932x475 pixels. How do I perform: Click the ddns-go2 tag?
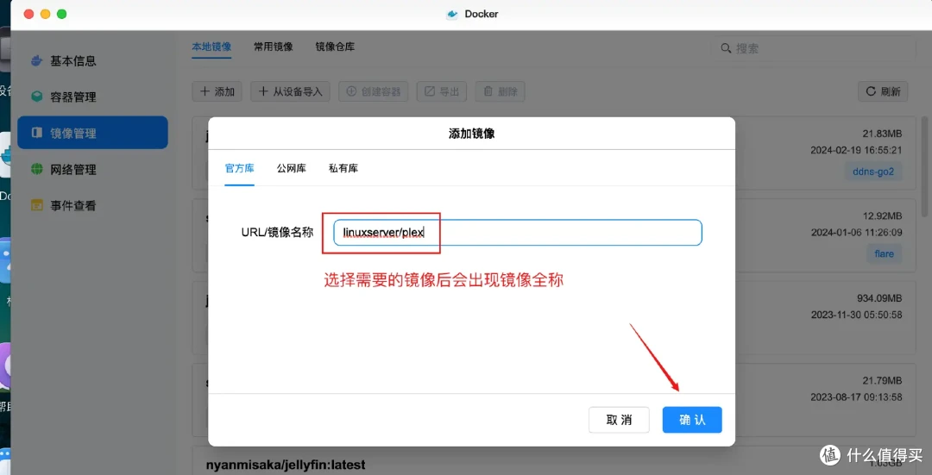[873, 172]
